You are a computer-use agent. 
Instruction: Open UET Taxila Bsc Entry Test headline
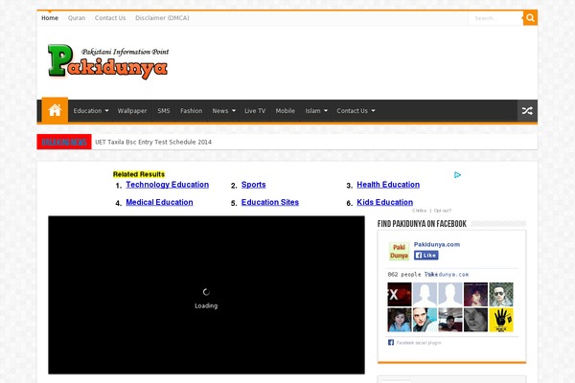(x=153, y=143)
